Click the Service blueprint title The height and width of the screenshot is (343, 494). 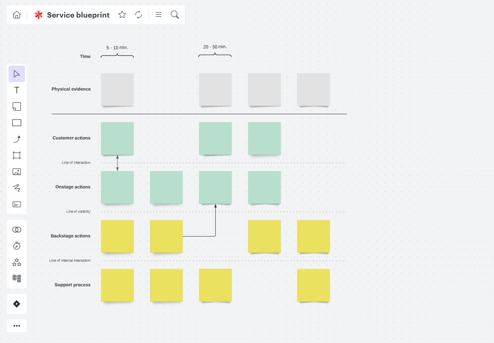(x=78, y=15)
